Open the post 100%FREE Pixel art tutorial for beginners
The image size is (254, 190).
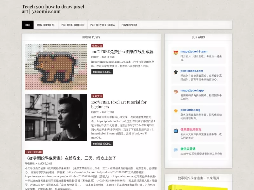tap(119, 104)
